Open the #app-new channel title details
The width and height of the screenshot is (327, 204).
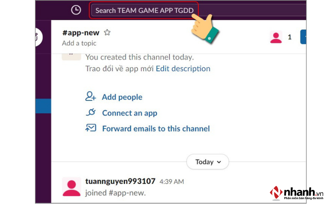80,33
